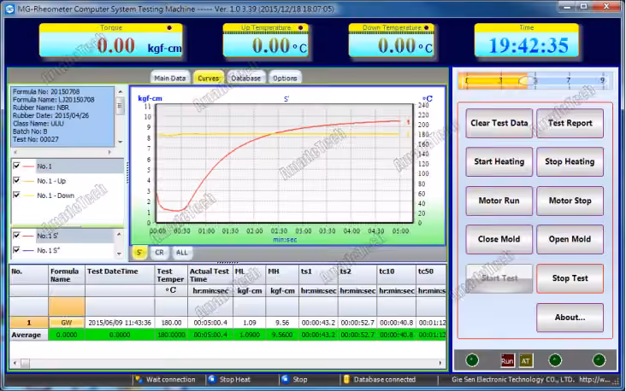Click the red dot on Torque display

(169, 28)
